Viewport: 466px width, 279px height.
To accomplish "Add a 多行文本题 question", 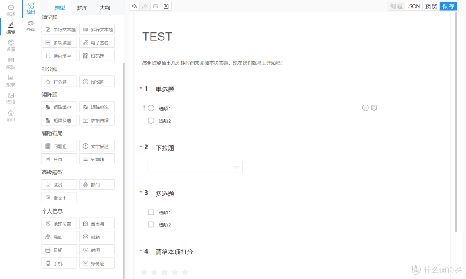I will point(97,30).
